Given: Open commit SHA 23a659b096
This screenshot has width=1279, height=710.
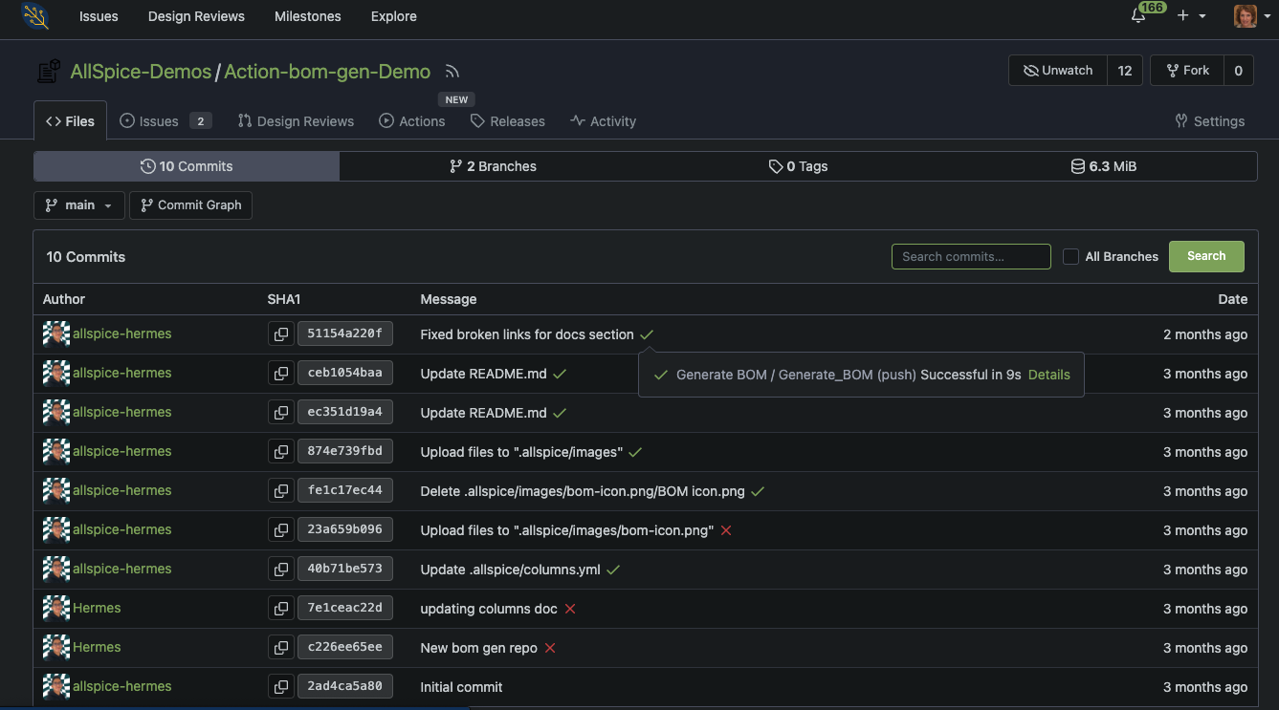Looking at the screenshot, I should [x=345, y=529].
